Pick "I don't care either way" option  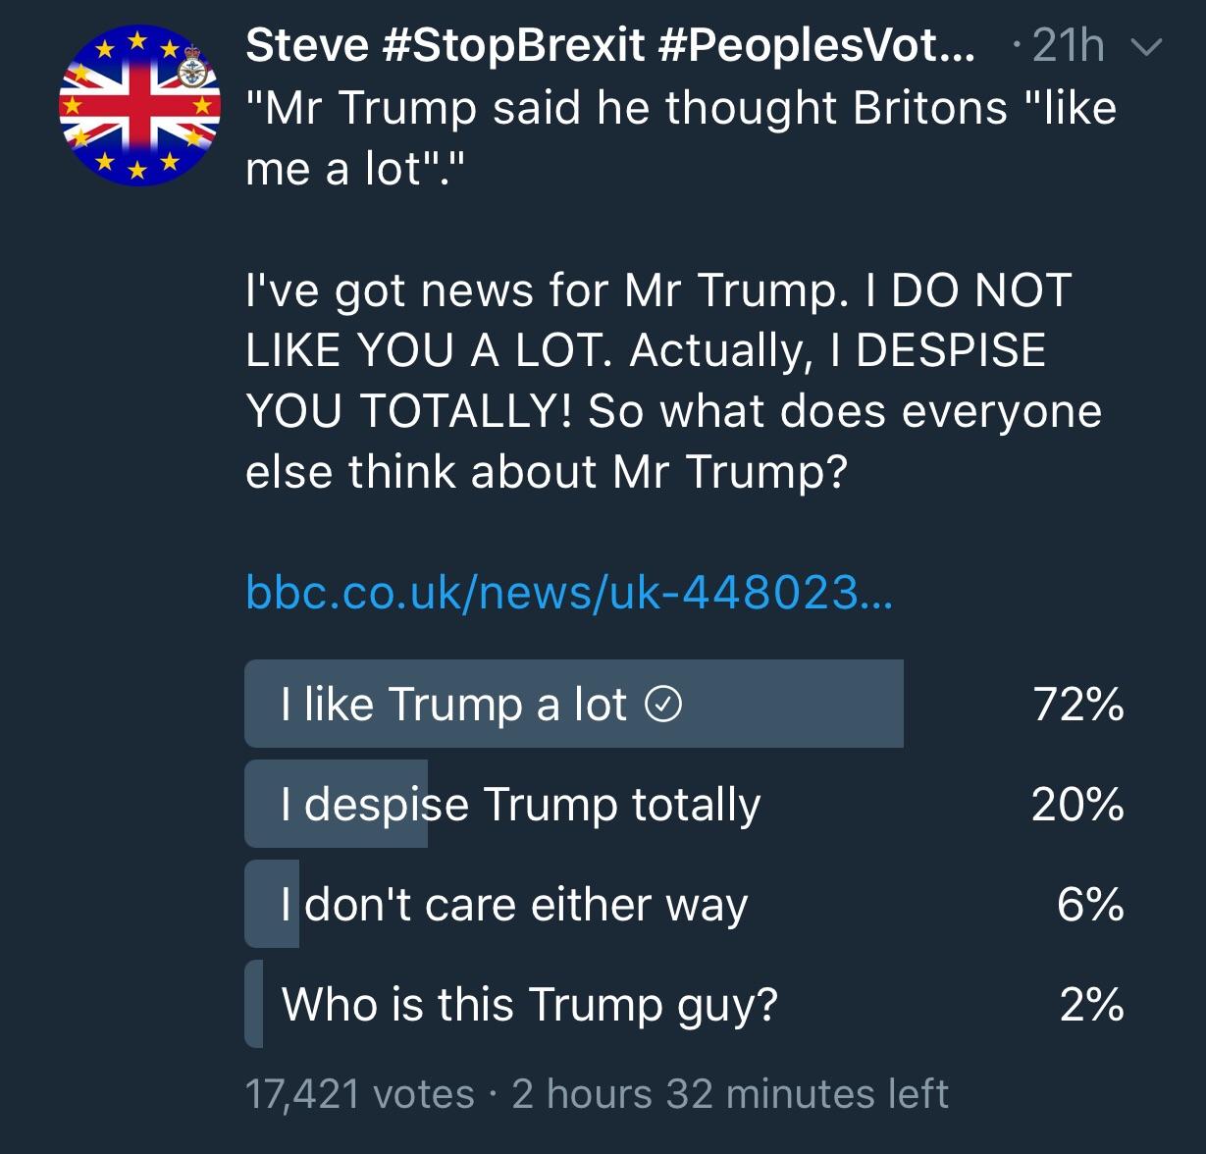[x=514, y=905]
